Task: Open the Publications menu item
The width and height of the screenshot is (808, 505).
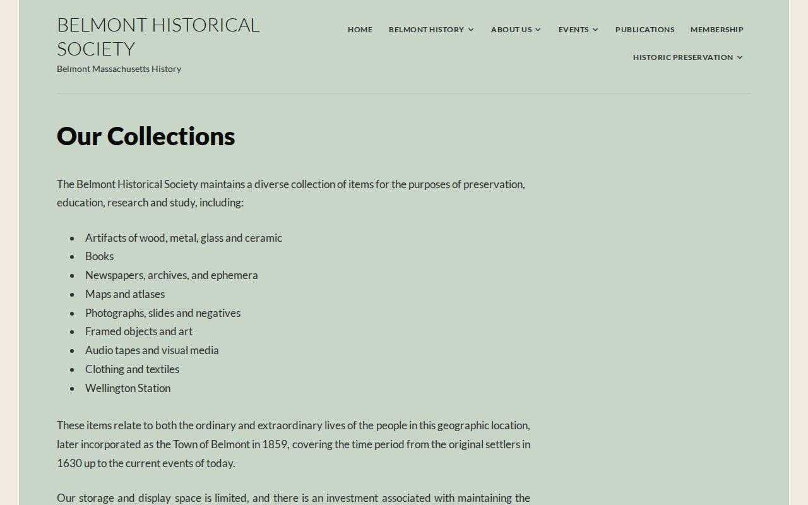Action: (x=645, y=30)
